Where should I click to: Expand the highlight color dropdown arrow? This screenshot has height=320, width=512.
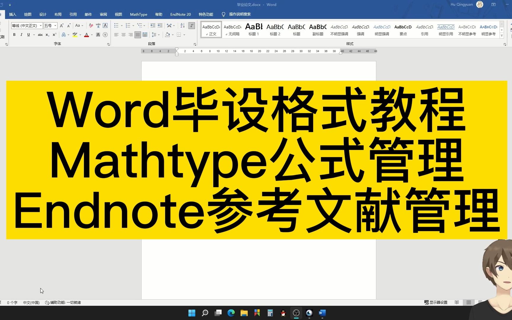point(80,35)
